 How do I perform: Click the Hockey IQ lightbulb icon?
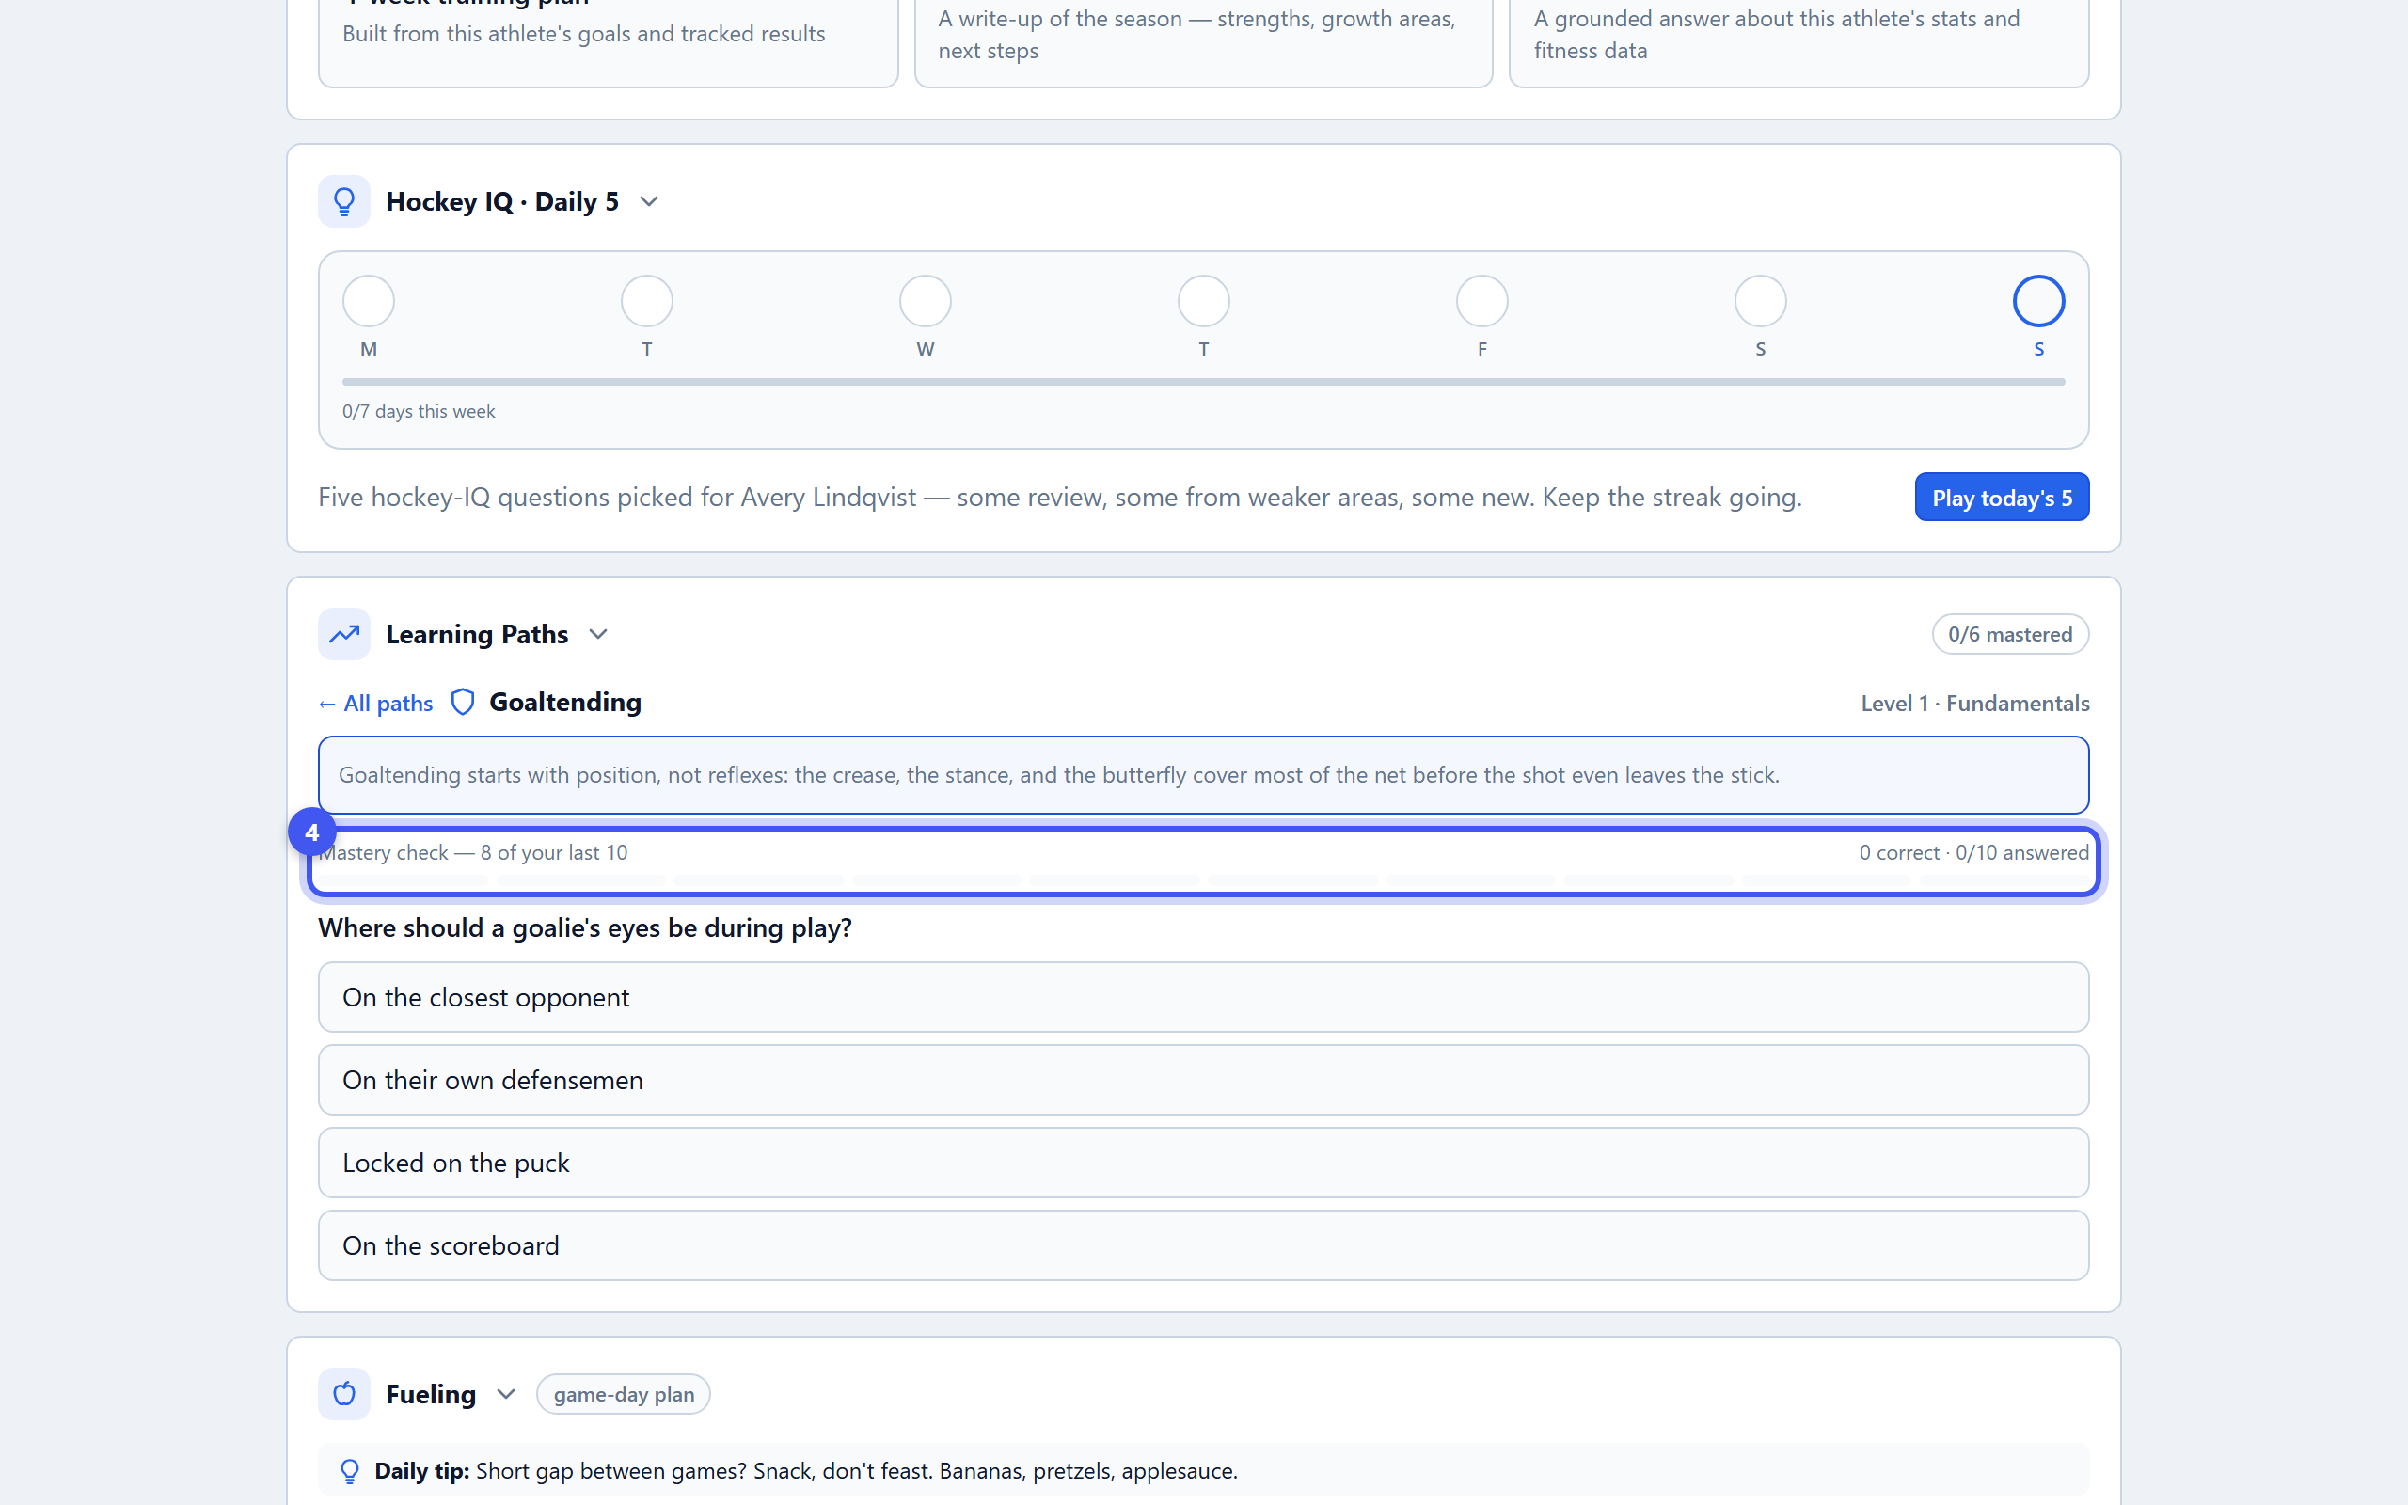pos(344,201)
